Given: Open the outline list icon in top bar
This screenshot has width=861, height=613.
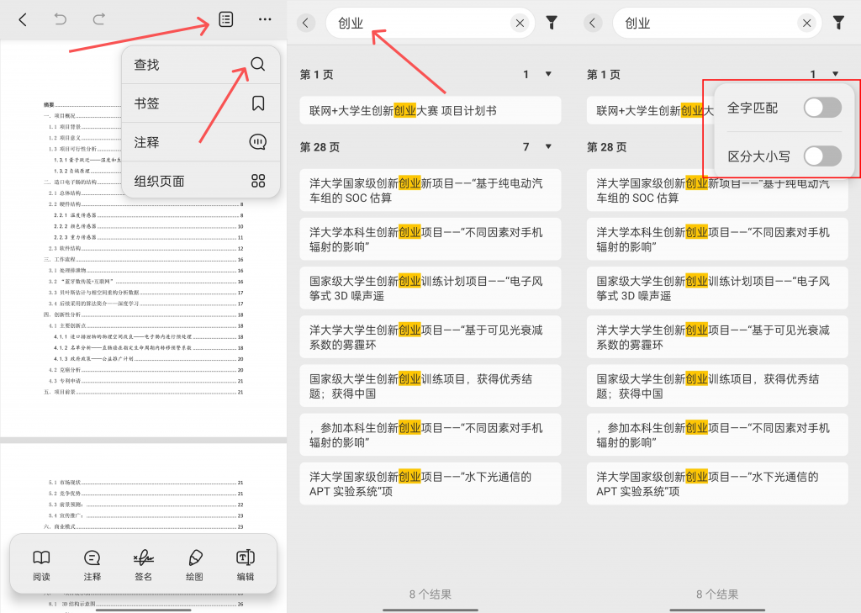Looking at the screenshot, I should (x=225, y=19).
